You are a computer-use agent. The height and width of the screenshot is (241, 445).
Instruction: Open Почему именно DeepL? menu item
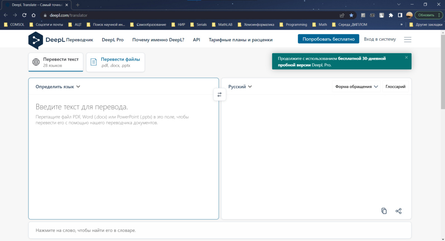pos(158,40)
